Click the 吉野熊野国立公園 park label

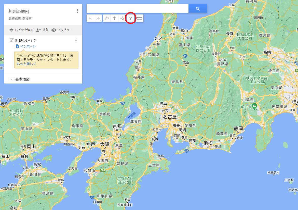click(125, 180)
